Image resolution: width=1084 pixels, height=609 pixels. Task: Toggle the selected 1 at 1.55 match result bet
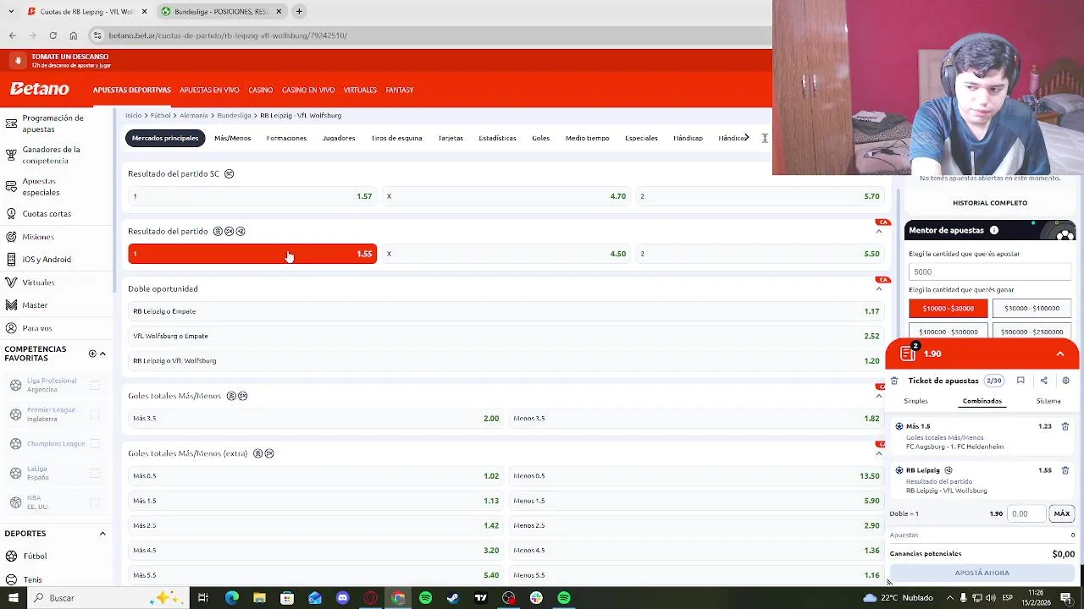click(252, 254)
